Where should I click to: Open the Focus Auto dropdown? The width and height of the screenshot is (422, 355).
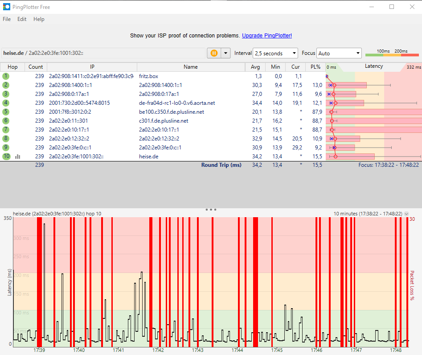[339, 53]
